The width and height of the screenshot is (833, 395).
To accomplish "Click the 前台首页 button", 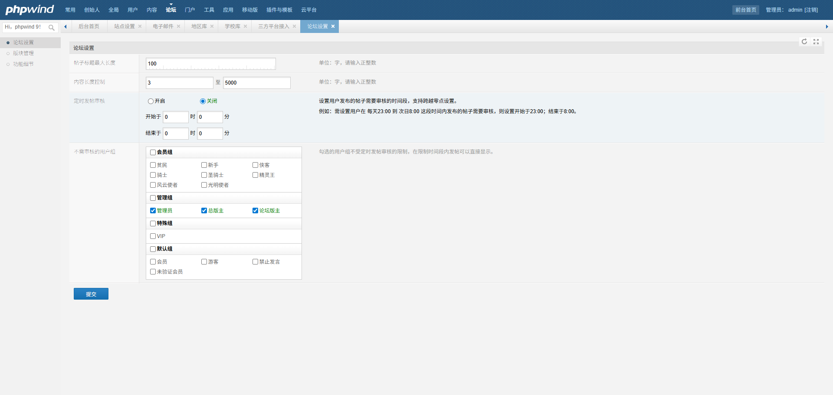I will pos(745,10).
